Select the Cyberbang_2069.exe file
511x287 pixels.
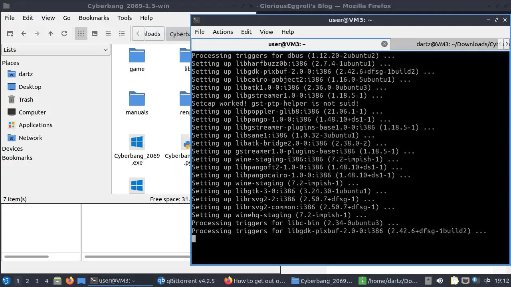pyautogui.click(x=137, y=150)
